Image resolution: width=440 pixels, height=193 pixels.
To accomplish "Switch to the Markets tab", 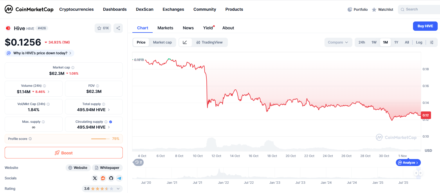I will [x=165, y=28].
